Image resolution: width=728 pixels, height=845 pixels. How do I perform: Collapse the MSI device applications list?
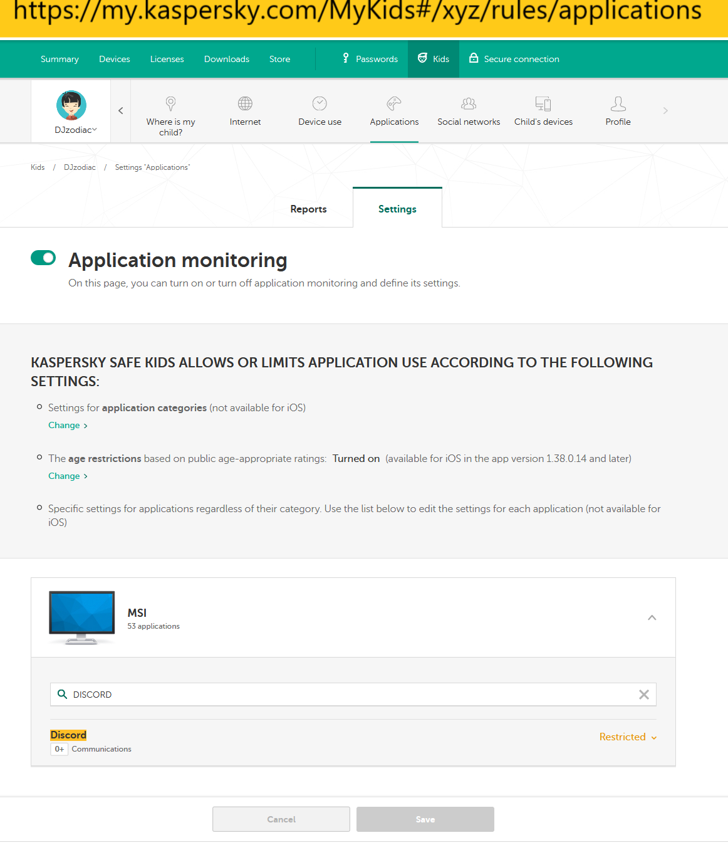tap(652, 617)
